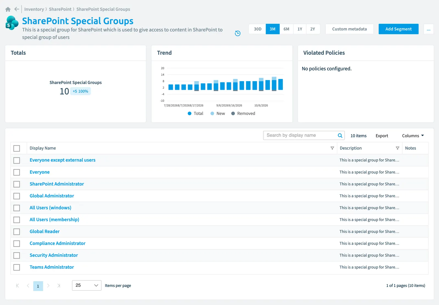
Task: Go to next page arrow
Action: (48, 286)
